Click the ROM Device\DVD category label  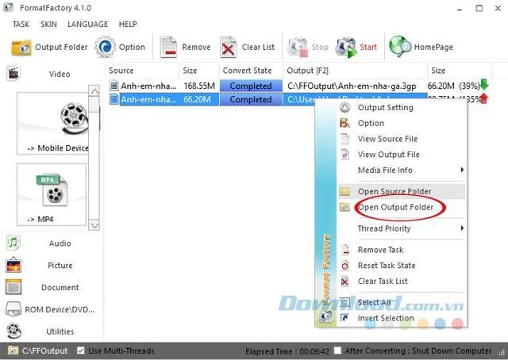point(60,309)
